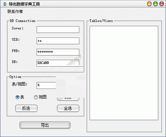Click the PWD password field
The image size is (166, 137).
coord(58,52)
